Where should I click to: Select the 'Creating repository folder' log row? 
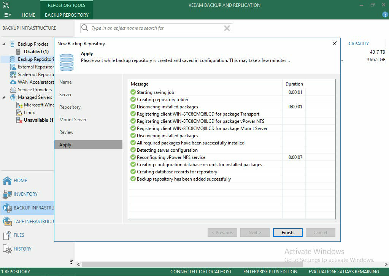pos(232,100)
